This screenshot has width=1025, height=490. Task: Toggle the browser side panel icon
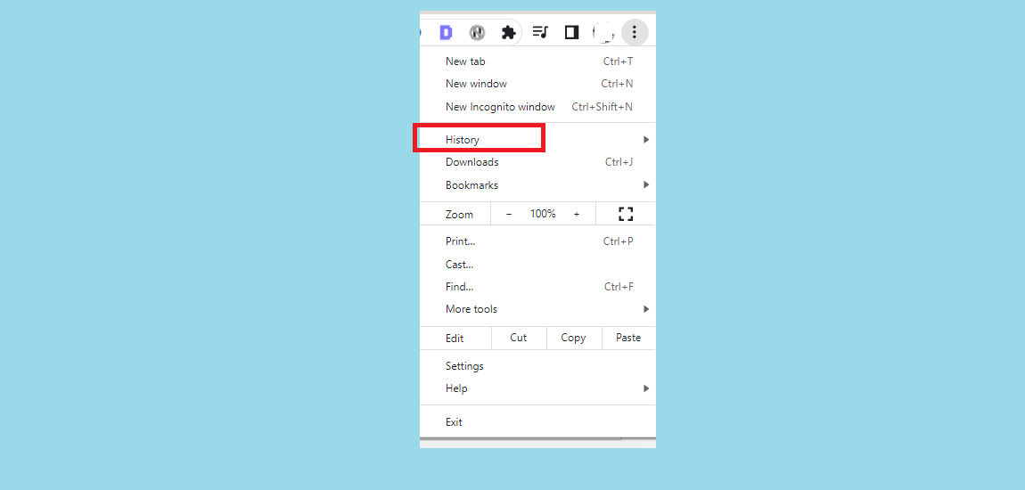coord(571,32)
